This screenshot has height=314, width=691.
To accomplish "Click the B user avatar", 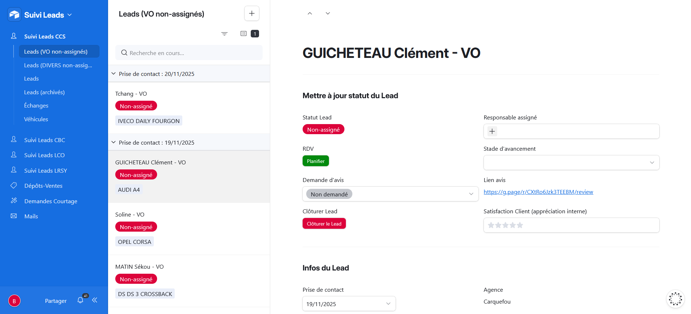I will 14,301.
